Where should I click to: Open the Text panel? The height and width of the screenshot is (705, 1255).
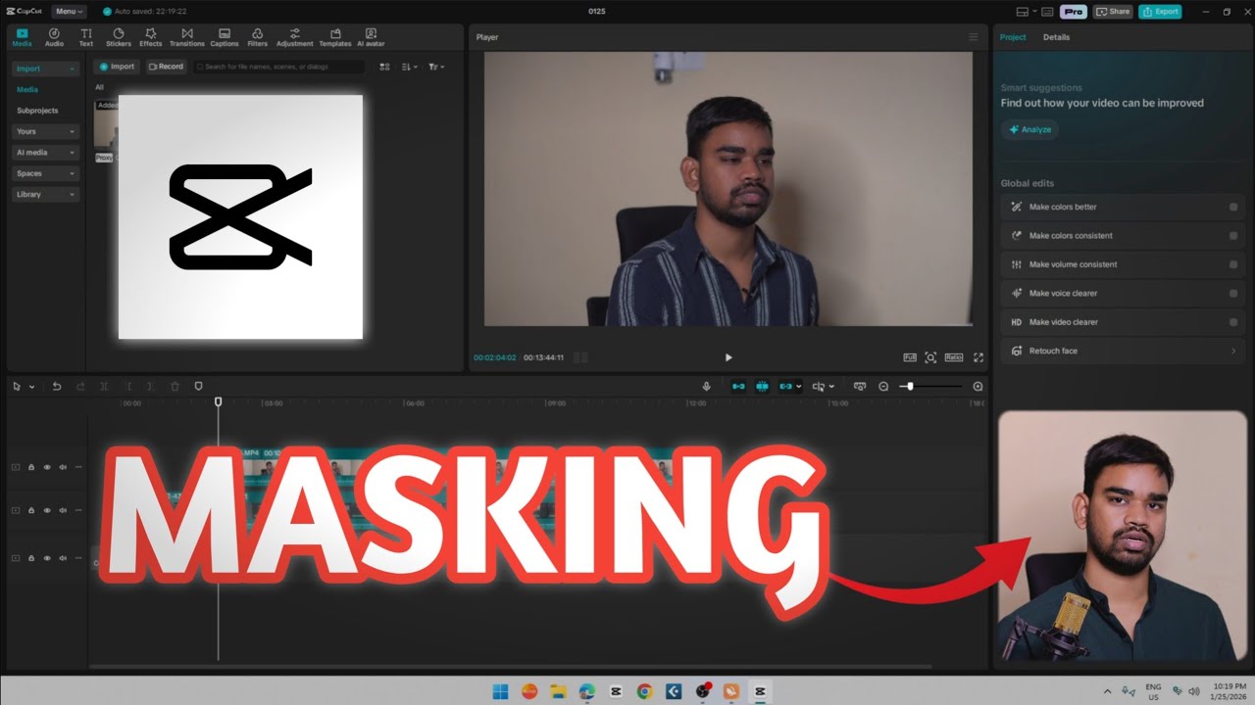(86, 37)
